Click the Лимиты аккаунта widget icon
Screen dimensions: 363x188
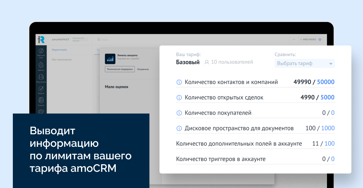110,59
